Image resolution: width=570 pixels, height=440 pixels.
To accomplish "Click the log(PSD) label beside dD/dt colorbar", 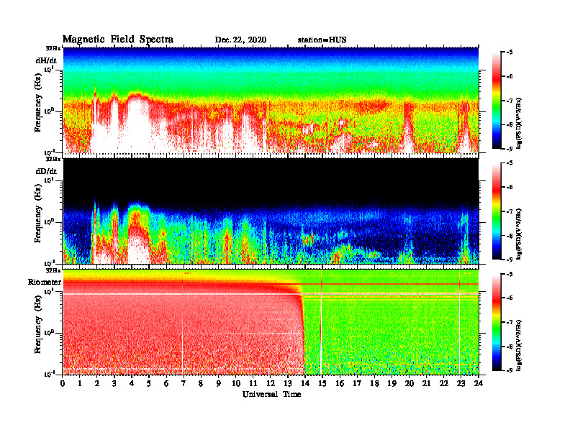I will [519, 234].
